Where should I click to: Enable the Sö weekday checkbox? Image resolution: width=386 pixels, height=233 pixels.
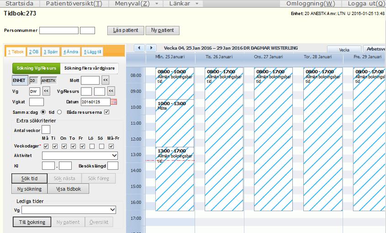(x=101, y=146)
